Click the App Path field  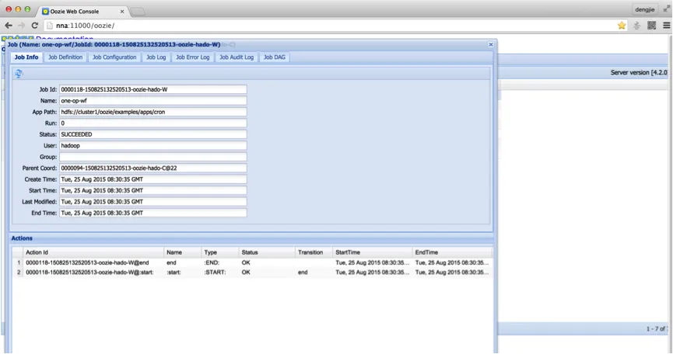pos(152,112)
